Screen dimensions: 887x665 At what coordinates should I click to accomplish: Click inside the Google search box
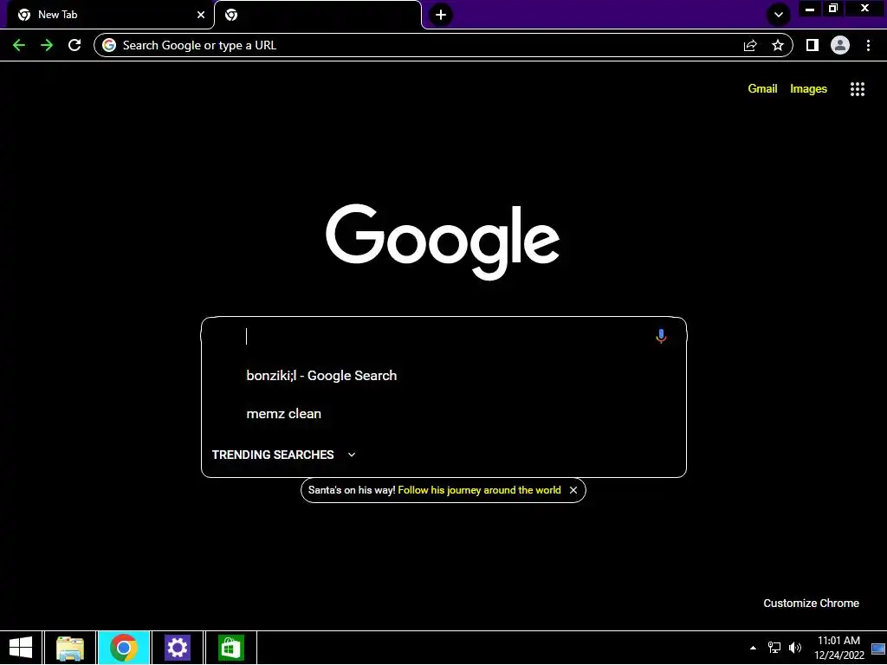(444, 337)
